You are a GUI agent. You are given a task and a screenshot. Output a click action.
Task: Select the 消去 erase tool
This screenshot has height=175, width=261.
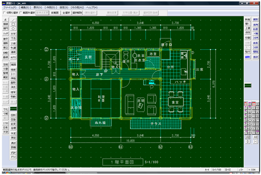coord(13,87)
